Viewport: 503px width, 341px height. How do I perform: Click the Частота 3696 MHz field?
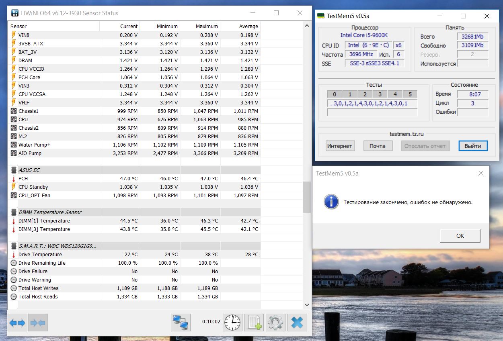tap(361, 54)
